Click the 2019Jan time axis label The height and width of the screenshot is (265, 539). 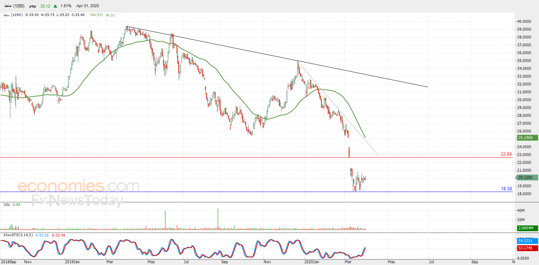click(73, 262)
